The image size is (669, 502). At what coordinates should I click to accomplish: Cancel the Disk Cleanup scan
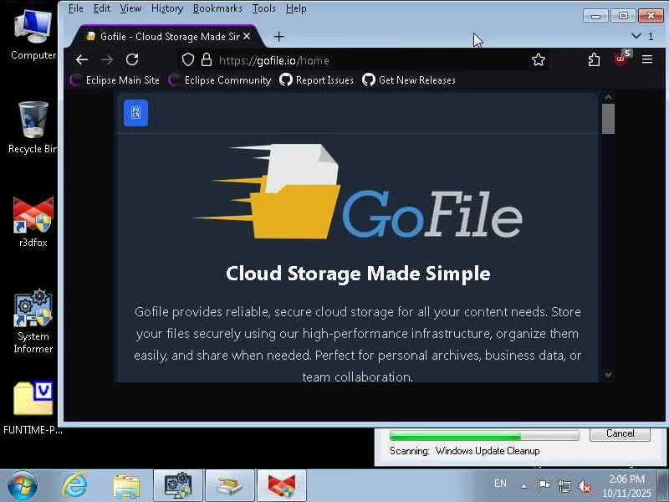pos(620,433)
